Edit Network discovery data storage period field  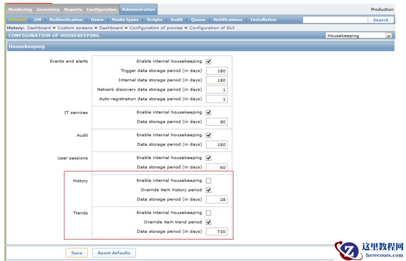coord(217,90)
